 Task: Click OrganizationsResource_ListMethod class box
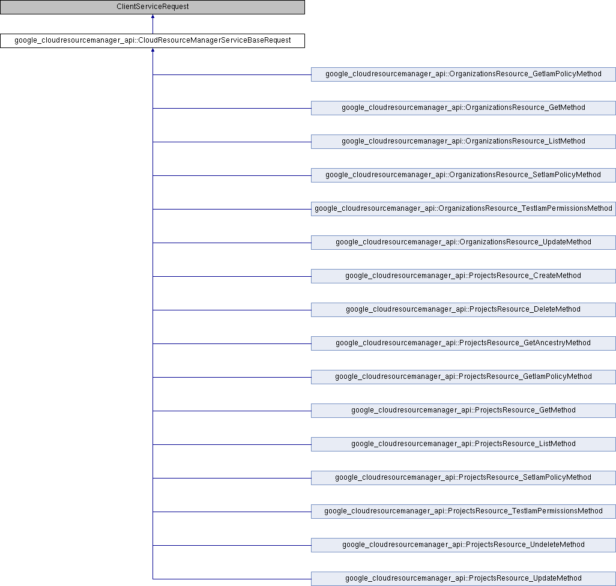463,142
